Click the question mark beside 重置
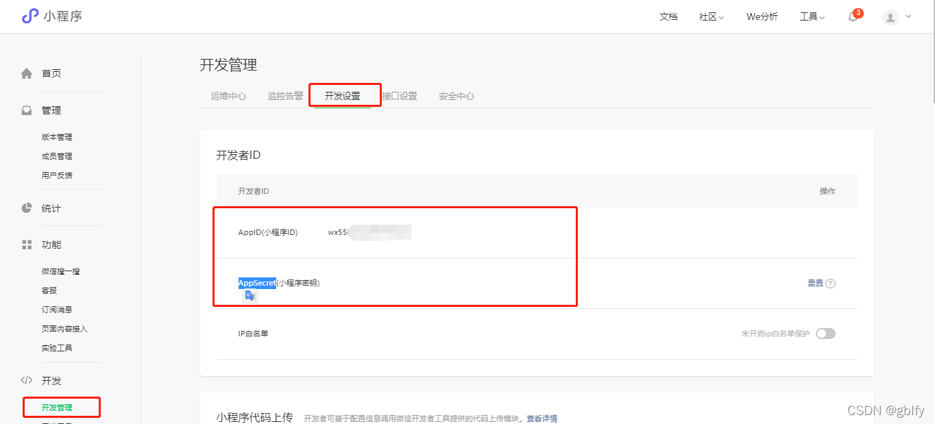The width and height of the screenshot is (935, 424). [830, 283]
